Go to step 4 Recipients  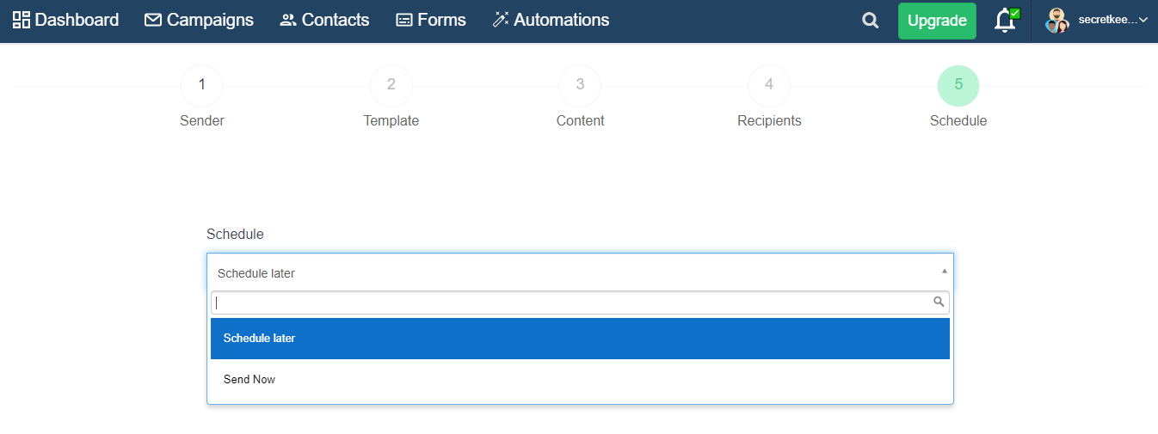769,85
